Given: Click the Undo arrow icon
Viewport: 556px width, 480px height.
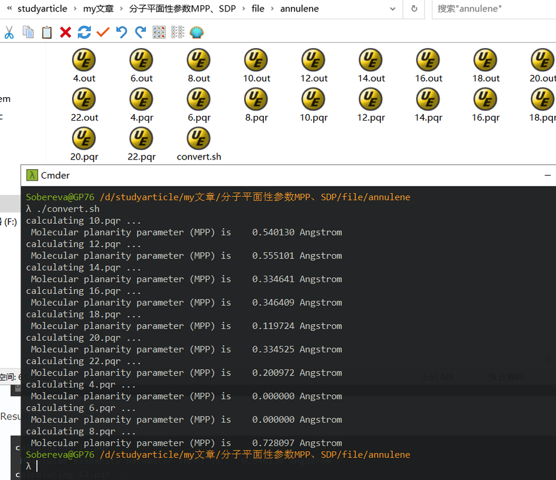Looking at the screenshot, I should (x=122, y=32).
